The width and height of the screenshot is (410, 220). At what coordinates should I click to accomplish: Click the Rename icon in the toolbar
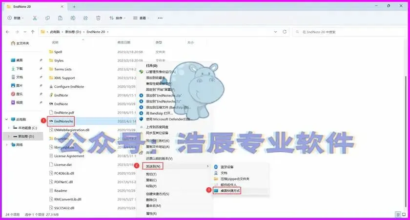coord(73,18)
